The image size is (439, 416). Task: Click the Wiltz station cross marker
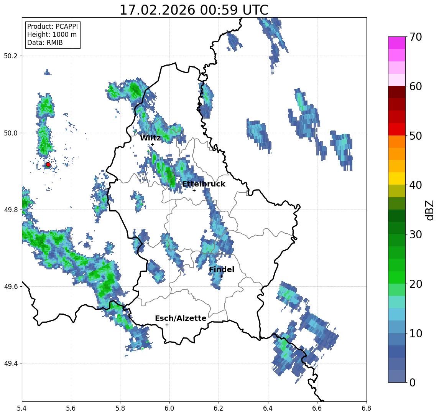[152, 144]
